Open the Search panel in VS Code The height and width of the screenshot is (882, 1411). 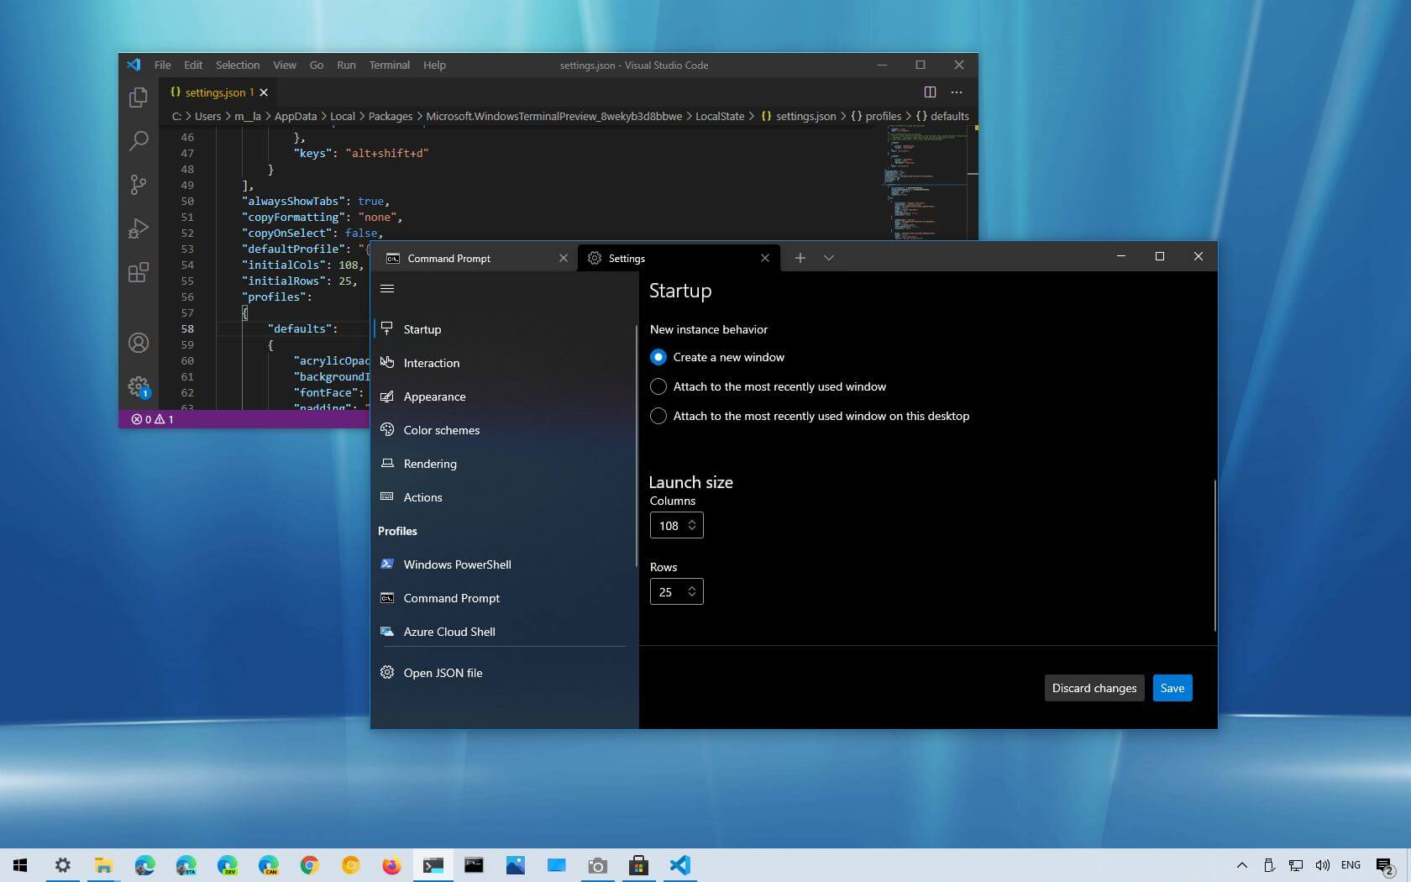click(x=138, y=141)
